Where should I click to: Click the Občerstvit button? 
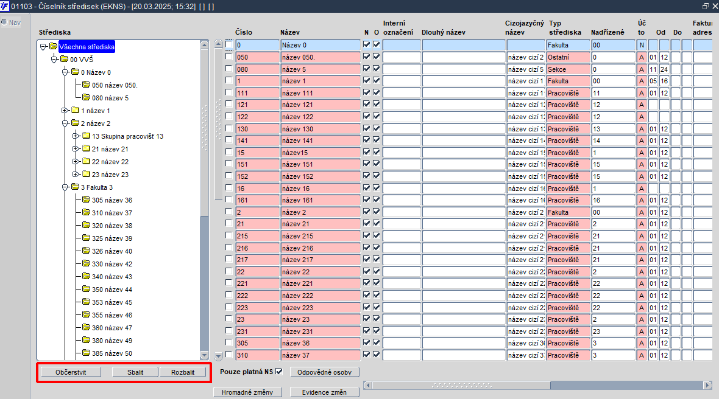click(x=71, y=372)
